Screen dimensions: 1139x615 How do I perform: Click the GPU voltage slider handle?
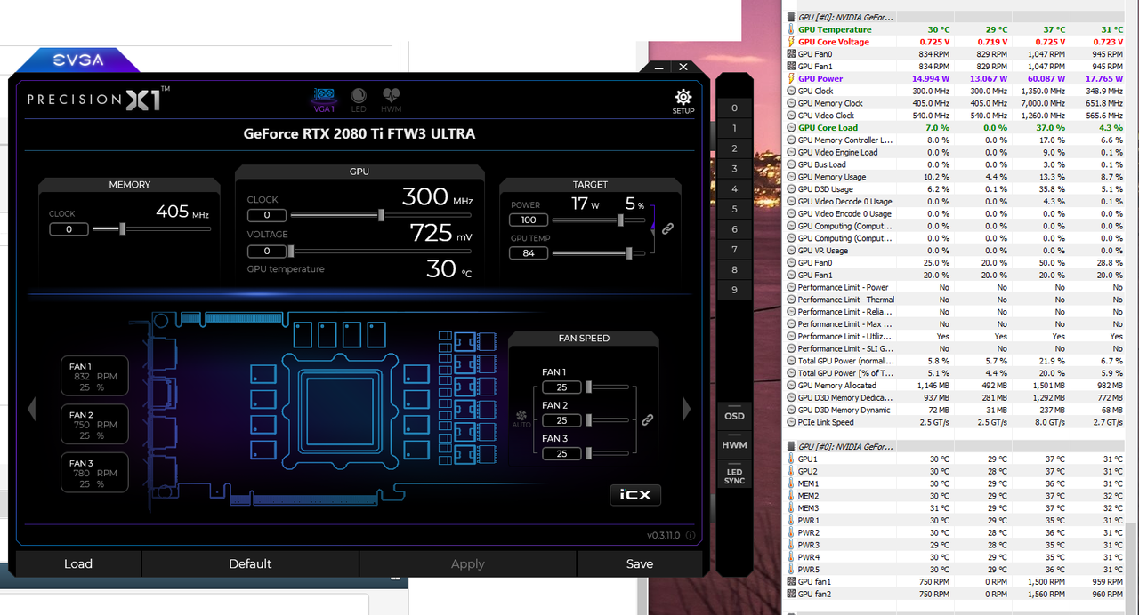(291, 252)
